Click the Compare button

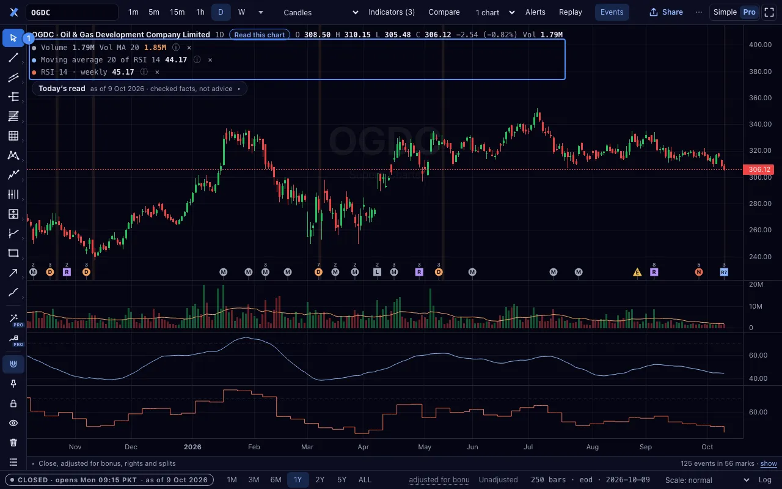(444, 12)
